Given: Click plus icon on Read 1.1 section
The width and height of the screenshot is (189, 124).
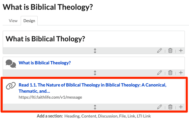Looking at the screenshot, I should (181, 107).
